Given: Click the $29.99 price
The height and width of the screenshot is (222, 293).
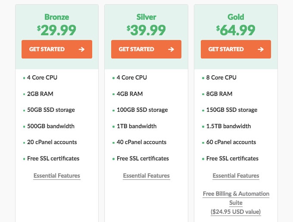Looking at the screenshot, I should click(56, 30).
